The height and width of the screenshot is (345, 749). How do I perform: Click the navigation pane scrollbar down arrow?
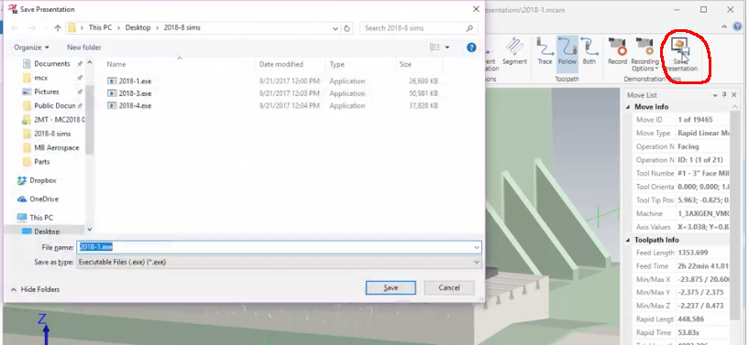point(90,229)
